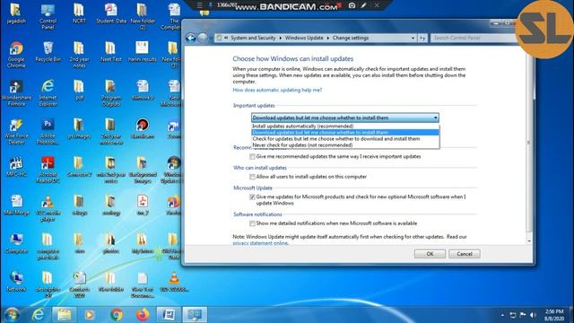The image size is (574, 323).
Task: Open the Action Center flag icon
Action: pyautogui.click(x=523, y=315)
